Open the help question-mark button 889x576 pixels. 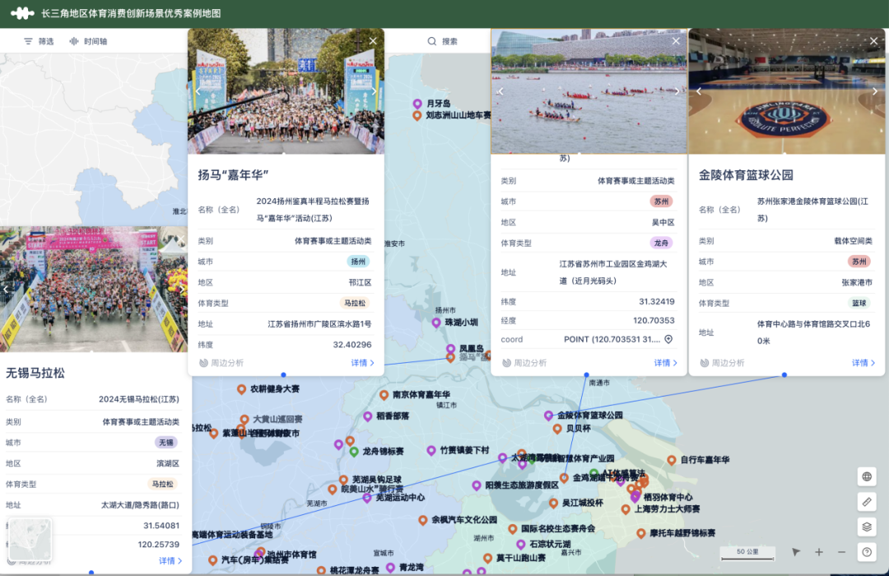pyautogui.click(x=867, y=552)
